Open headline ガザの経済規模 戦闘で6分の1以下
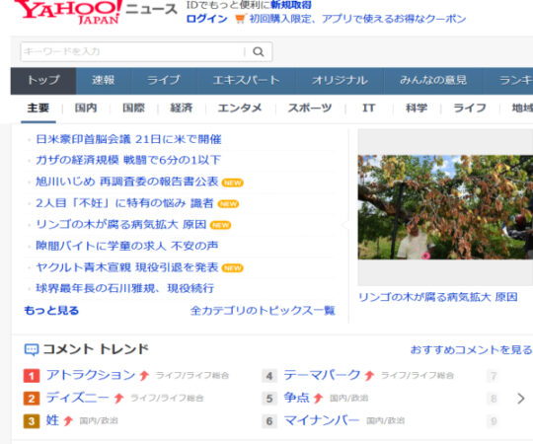Screen dimensions: 533x444 click(128, 160)
